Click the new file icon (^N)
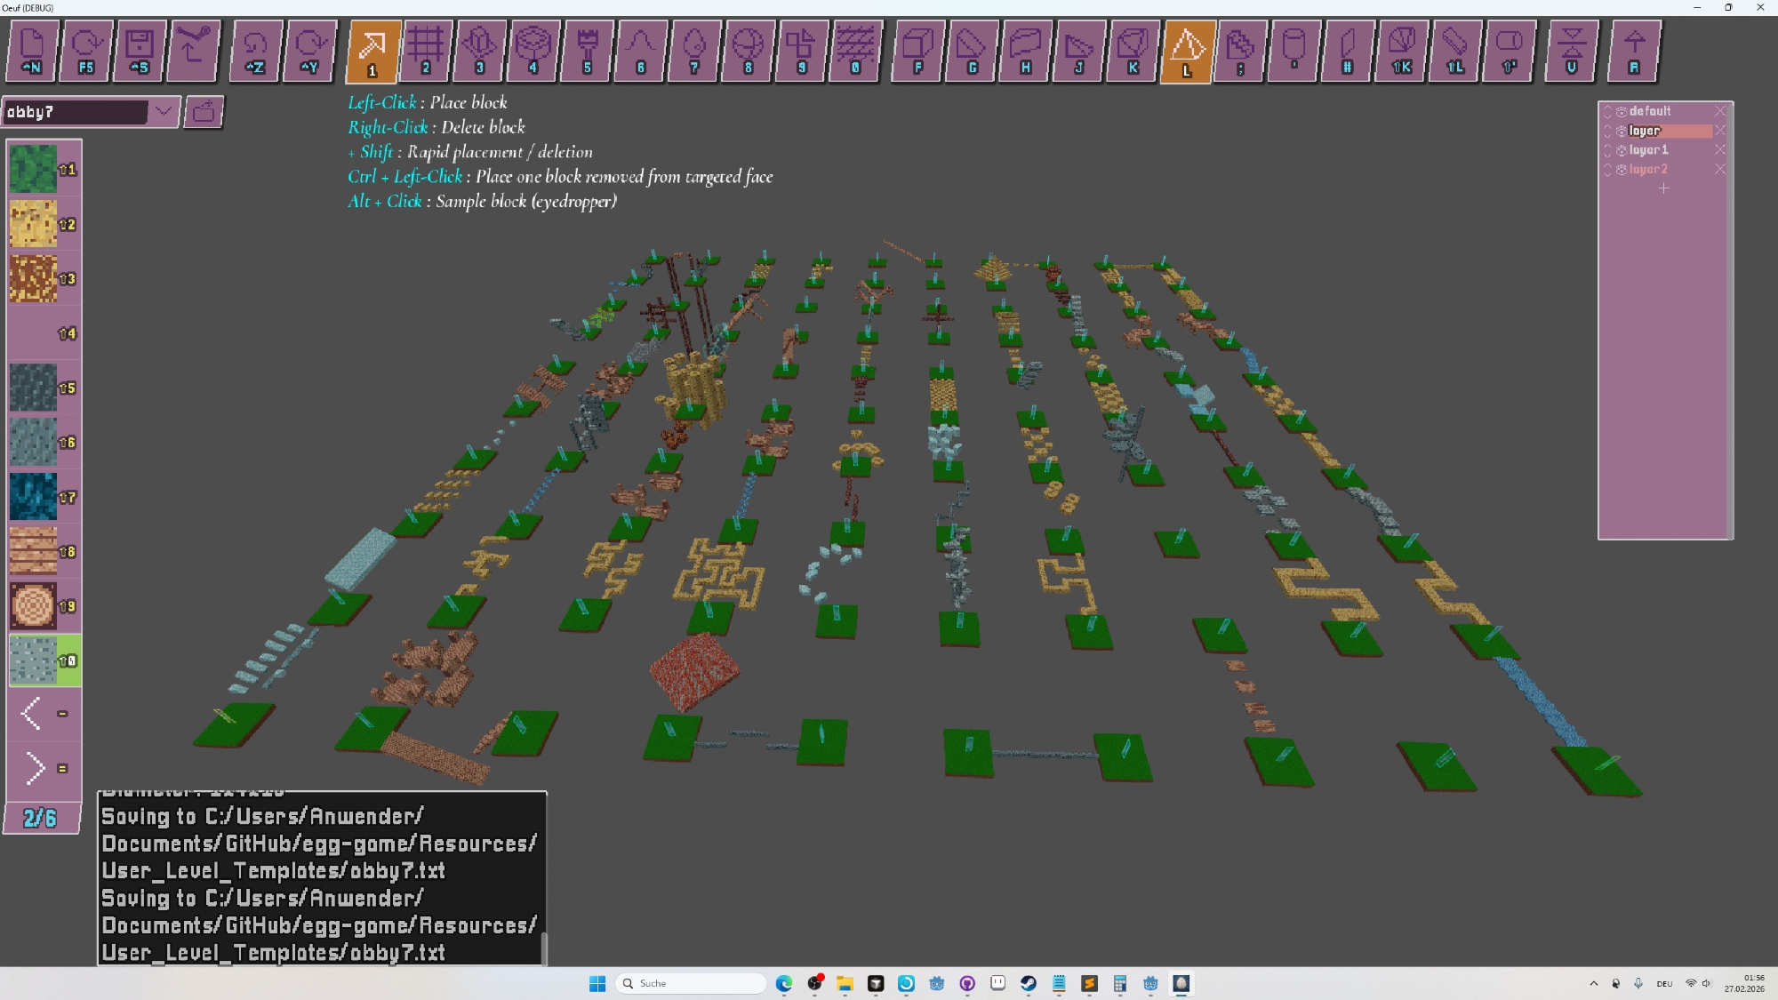The height and width of the screenshot is (1000, 1778). pos(32,51)
